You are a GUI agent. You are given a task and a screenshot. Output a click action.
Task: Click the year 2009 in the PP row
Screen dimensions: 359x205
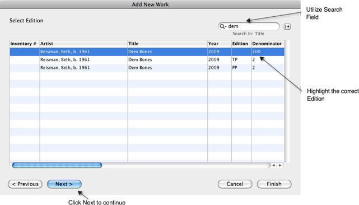click(x=214, y=68)
